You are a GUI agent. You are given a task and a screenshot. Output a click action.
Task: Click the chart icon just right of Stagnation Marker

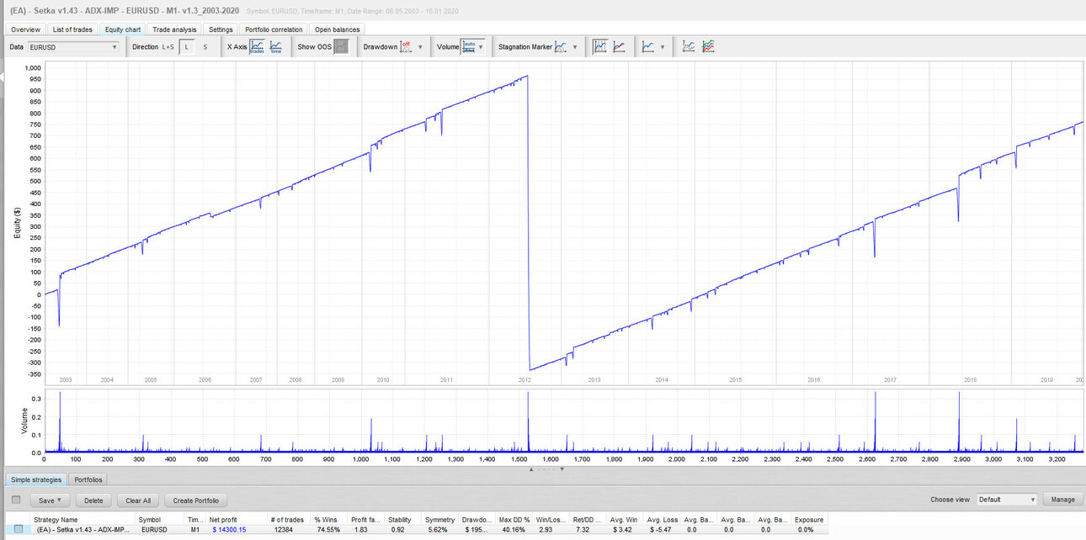[600, 47]
